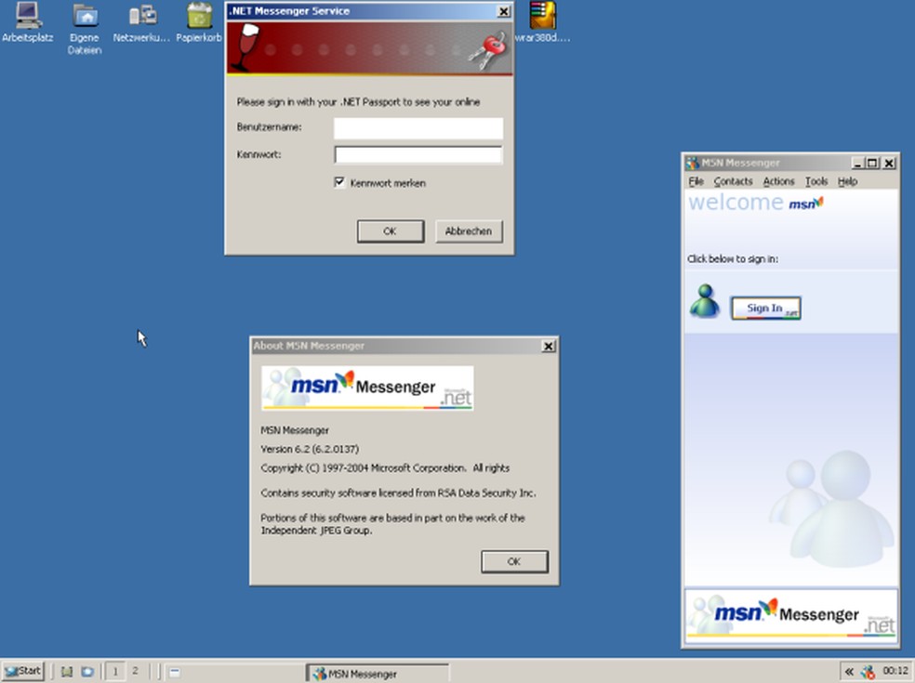Open the Help menu in MSN Messenger
This screenshot has width=915, height=683.
coord(846,181)
